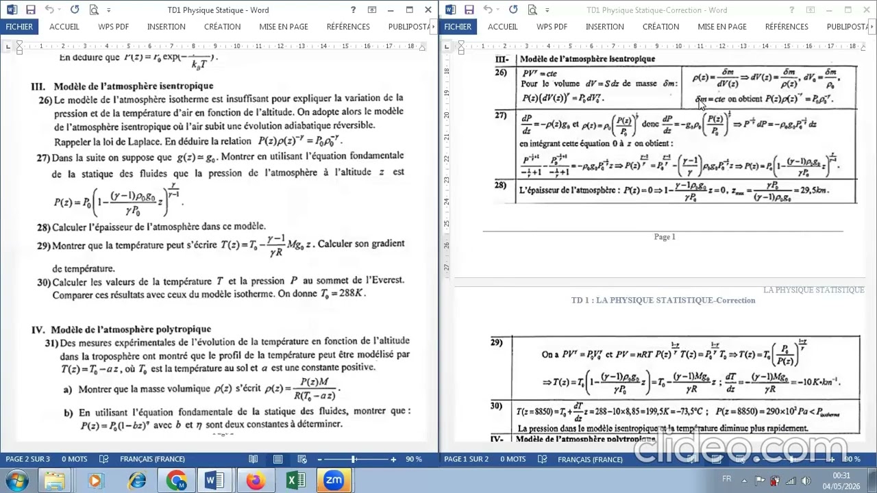The width and height of the screenshot is (877, 493).
Task: Switch to Web Layout in the left window
Action: [301, 459]
